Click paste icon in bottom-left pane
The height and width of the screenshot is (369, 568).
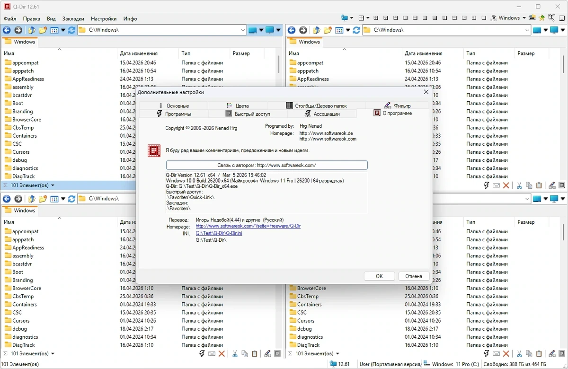coord(255,353)
